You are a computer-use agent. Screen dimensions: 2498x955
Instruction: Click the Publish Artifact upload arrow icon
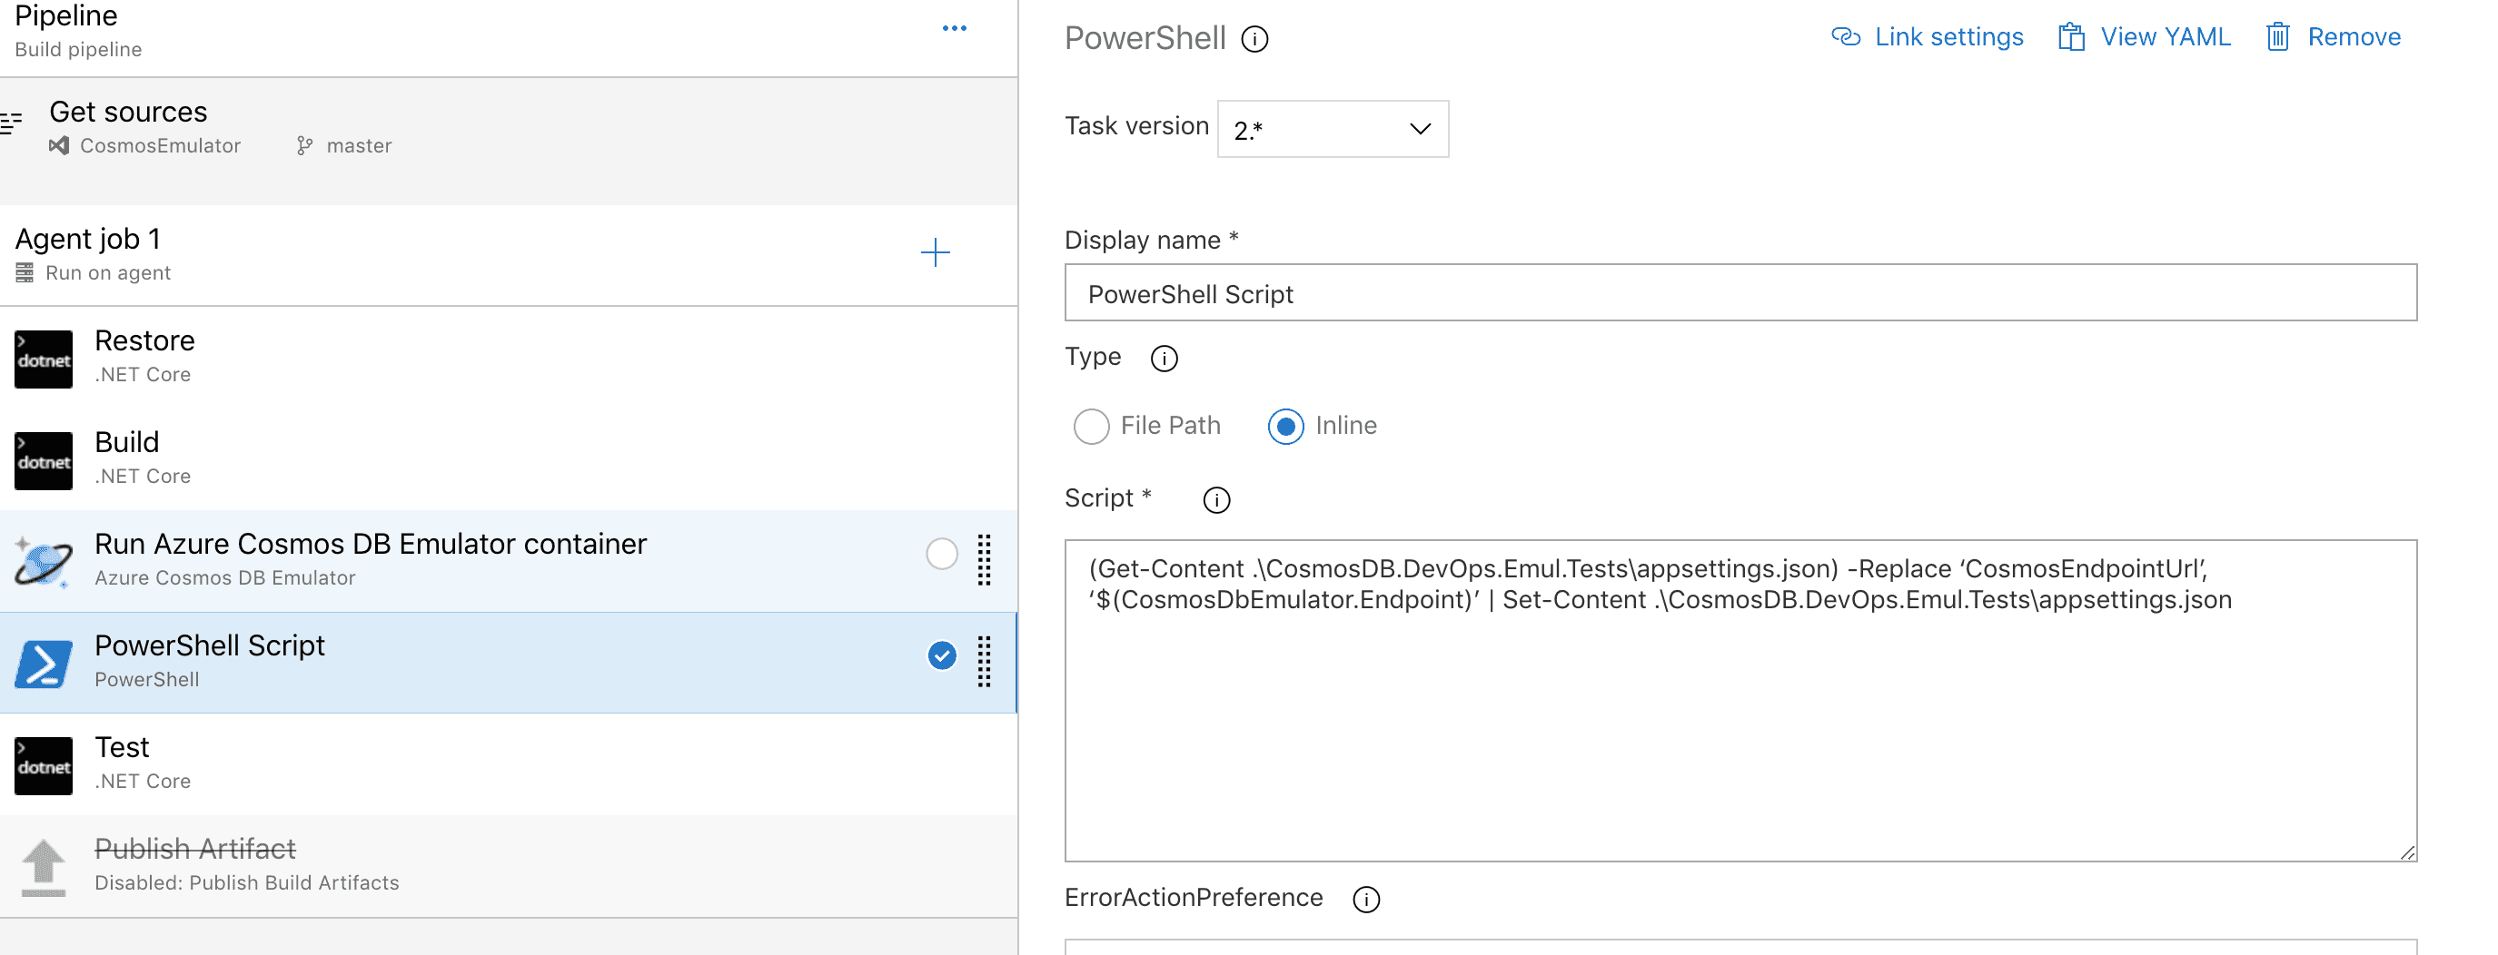(44, 868)
